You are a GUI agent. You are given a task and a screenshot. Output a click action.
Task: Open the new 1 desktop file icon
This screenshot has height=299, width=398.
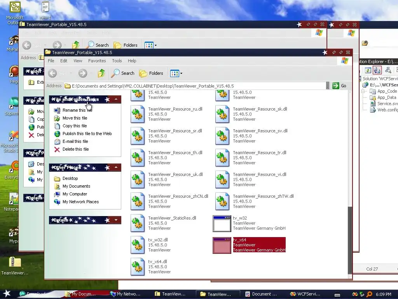45,10
